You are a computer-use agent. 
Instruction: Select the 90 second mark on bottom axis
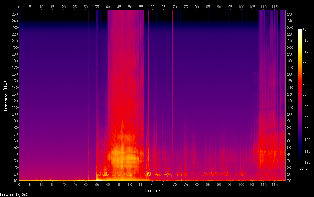point(219,184)
